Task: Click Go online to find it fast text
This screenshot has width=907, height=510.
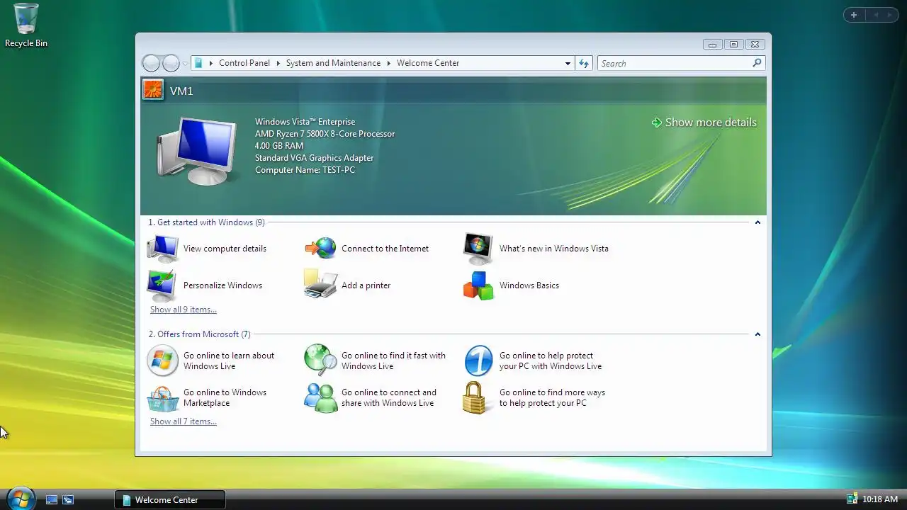Action: coord(393,361)
